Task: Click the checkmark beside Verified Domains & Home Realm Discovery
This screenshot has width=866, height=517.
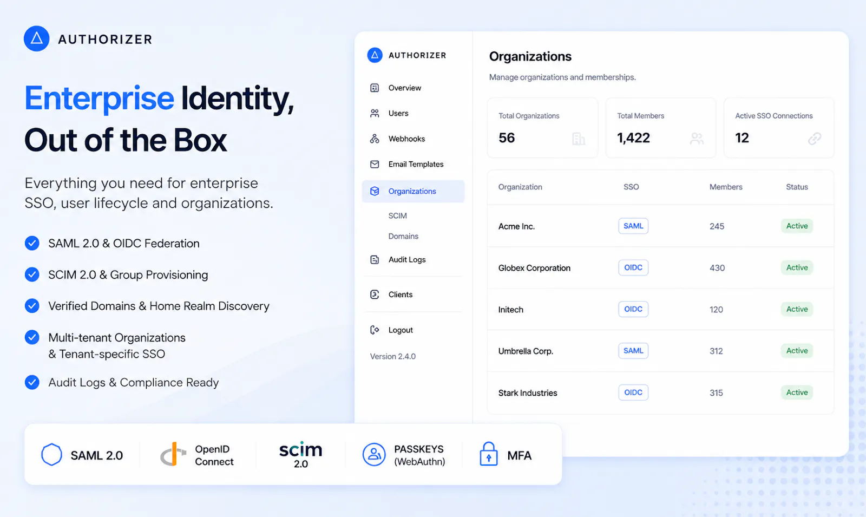Action: point(32,306)
